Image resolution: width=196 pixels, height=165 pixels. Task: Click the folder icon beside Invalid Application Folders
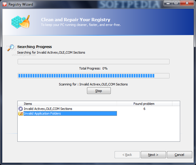click(x=21, y=113)
